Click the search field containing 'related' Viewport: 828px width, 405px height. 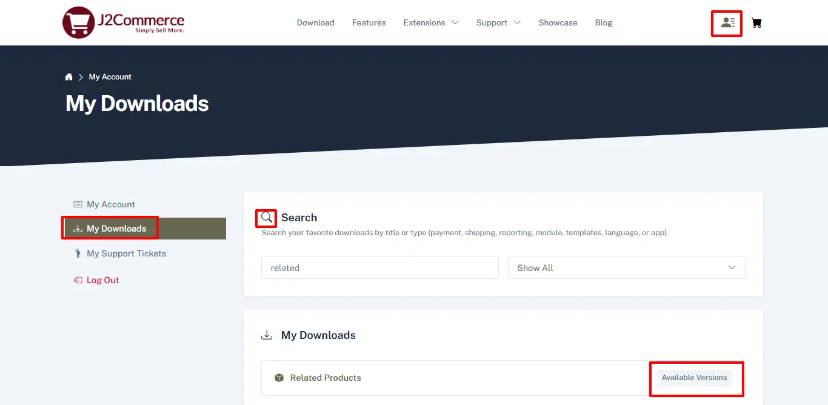point(380,267)
